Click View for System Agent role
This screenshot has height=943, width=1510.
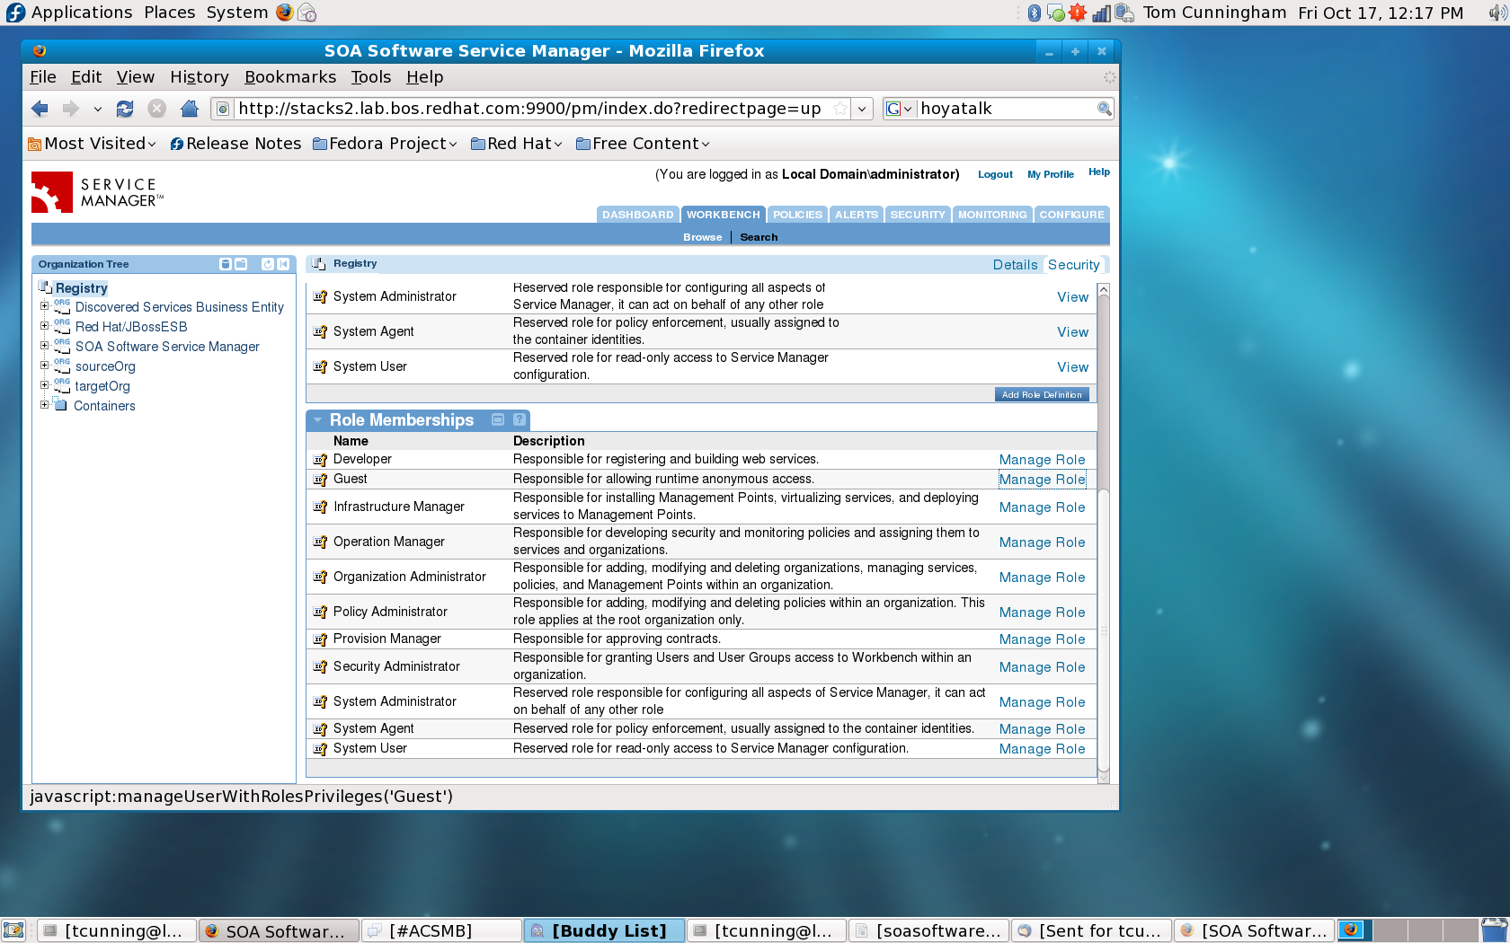point(1072,332)
